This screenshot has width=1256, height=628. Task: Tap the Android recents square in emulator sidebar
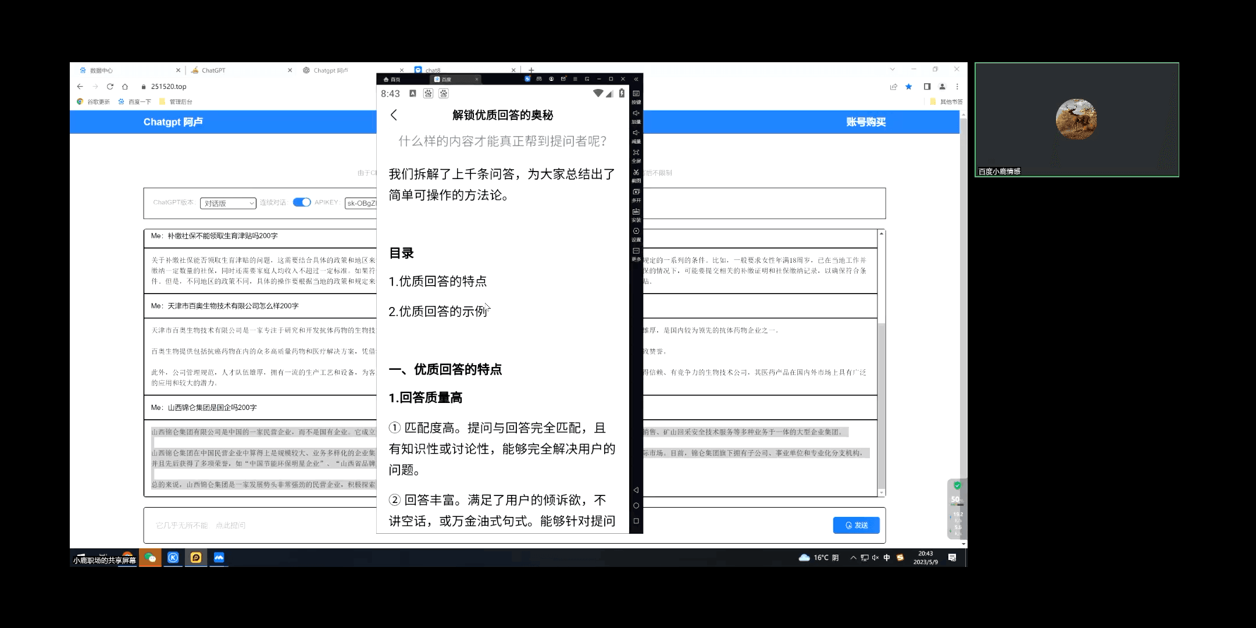pyautogui.click(x=636, y=521)
